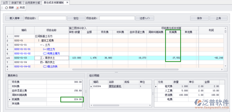
Task: Select 劳务费 row in 费用单价 panel
Action: (x=45, y=82)
